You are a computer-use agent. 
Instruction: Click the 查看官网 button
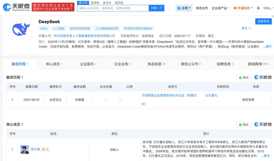[x=263, y=21]
